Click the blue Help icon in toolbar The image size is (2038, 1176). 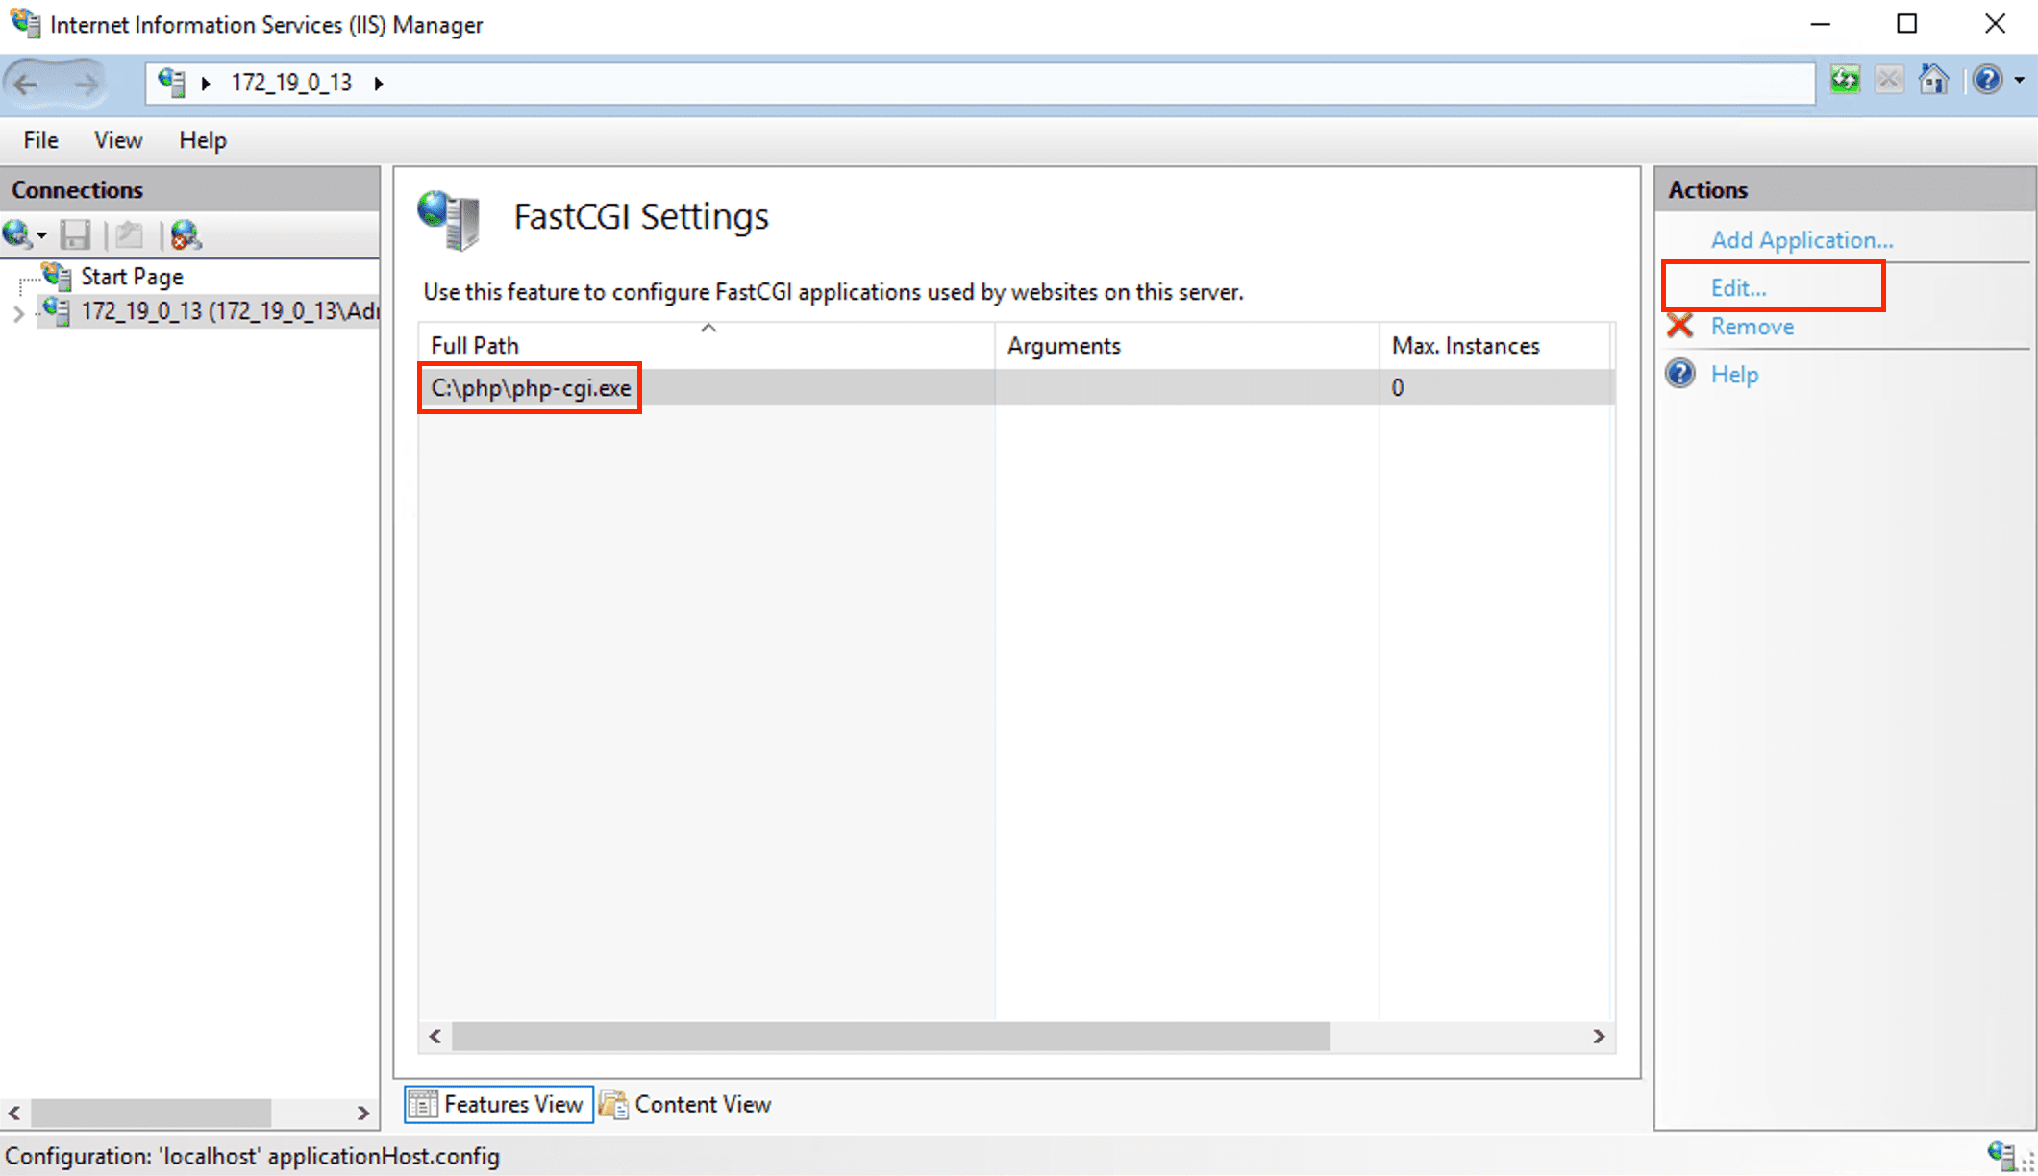tap(1987, 80)
